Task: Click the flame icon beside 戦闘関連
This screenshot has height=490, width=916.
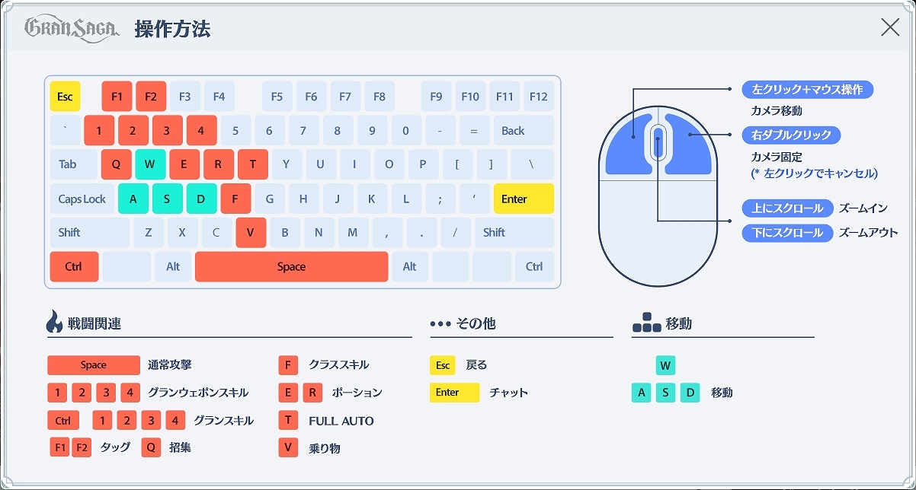Action: pos(55,323)
